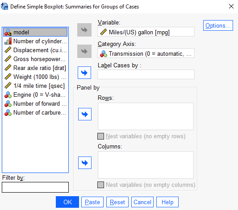
Task: Toggle Nest variables (no empty rows)
Action: point(100,136)
